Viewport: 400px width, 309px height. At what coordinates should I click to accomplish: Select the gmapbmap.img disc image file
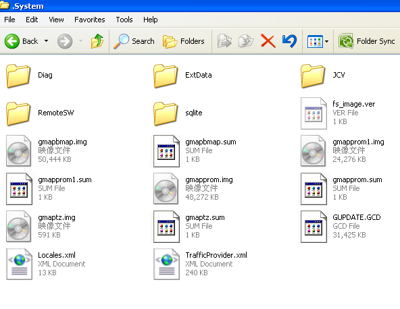click(x=47, y=151)
